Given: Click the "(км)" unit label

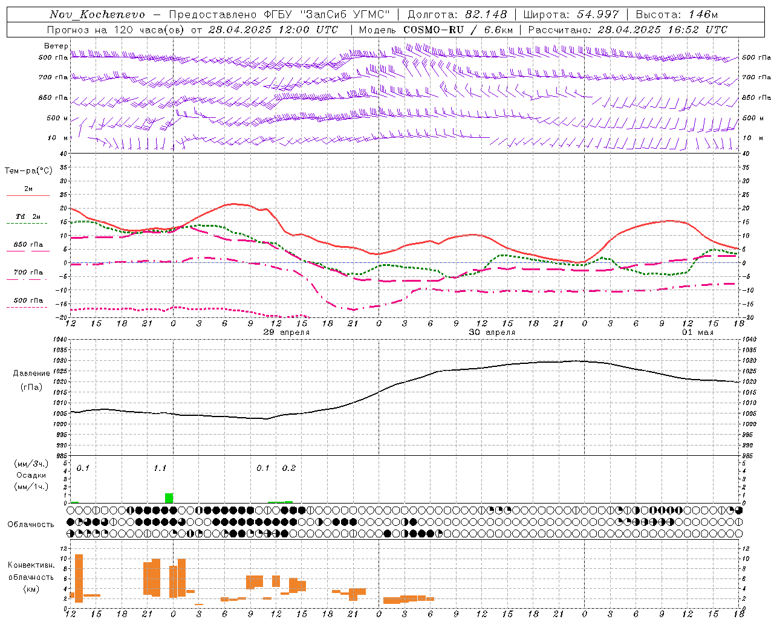Looking at the screenshot, I should pos(31,589).
